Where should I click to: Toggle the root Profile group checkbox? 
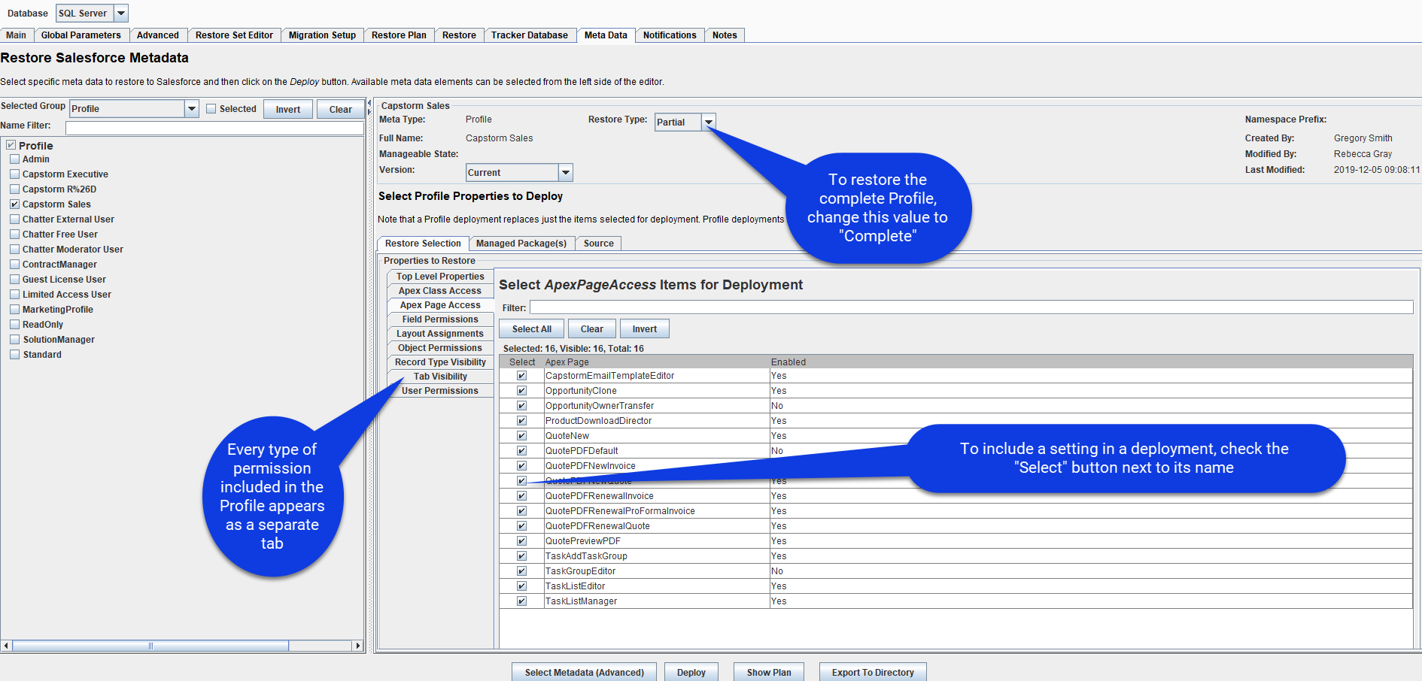pos(11,145)
